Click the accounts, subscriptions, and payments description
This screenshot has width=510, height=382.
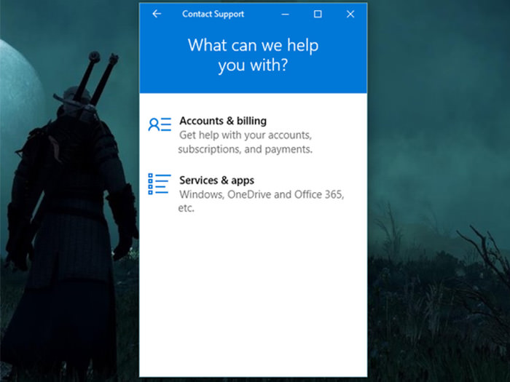coord(246,142)
